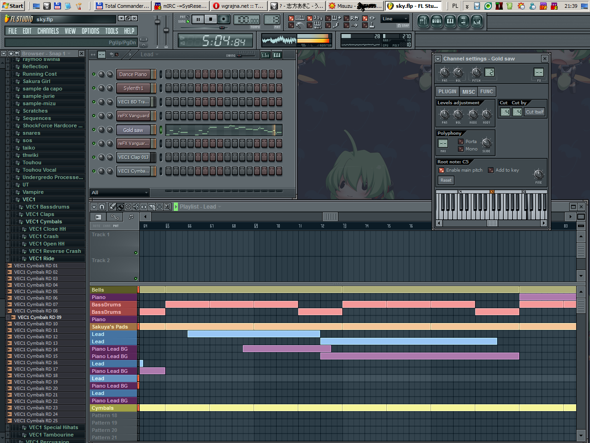590x443 pixels.
Task: Check the Add to key option
Action: point(491,170)
